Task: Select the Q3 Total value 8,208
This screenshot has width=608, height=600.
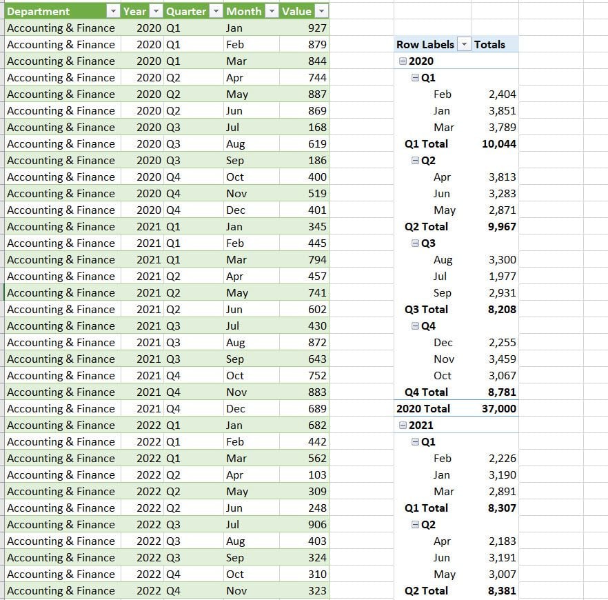Action: (x=495, y=309)
